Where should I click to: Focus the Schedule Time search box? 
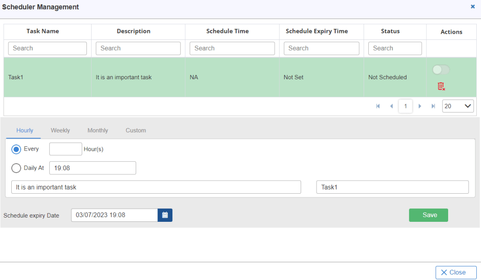pos(232,48)
